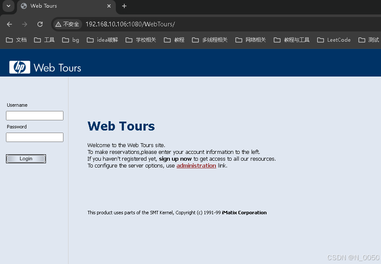Open the 工具 bookmark folder
Screen dimensions: 381x264
[x=44, y=40]
